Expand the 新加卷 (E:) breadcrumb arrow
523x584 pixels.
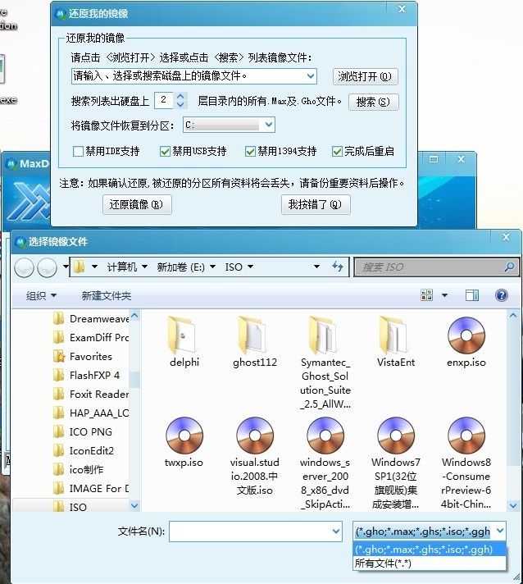(212, 267)
